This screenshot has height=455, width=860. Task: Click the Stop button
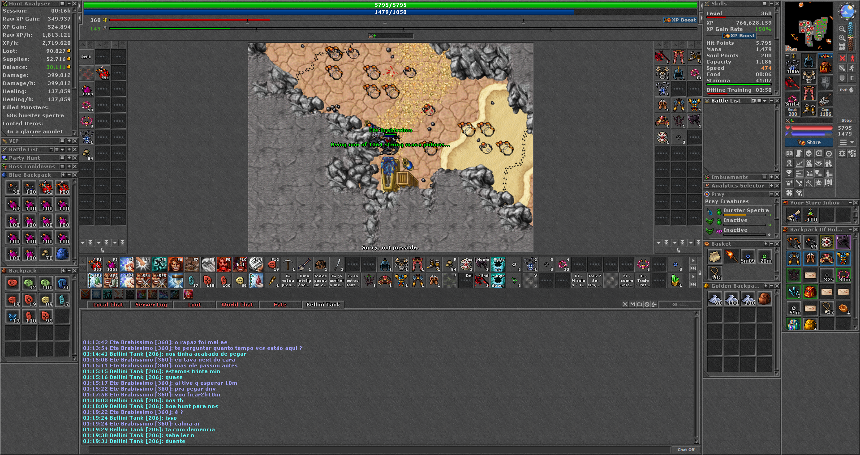click(847, 120)
